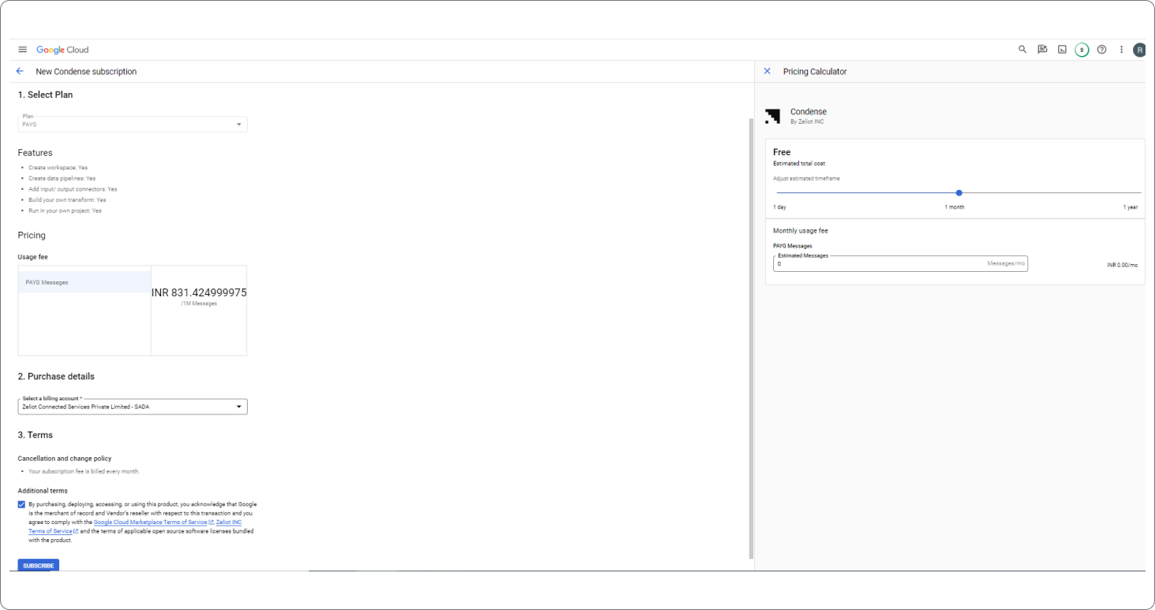
Task: Click the '3. Terms' heading
Action: pyautogui.click(x=36, y=435)
